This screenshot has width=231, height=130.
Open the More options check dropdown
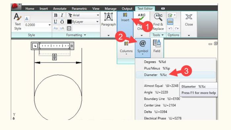pos(172,15)
